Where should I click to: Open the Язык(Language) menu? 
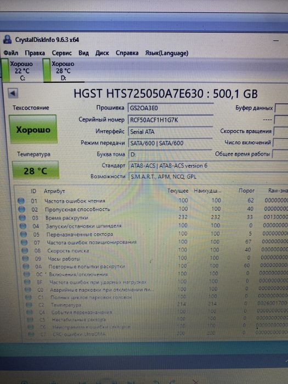click(x=167, y=53)
